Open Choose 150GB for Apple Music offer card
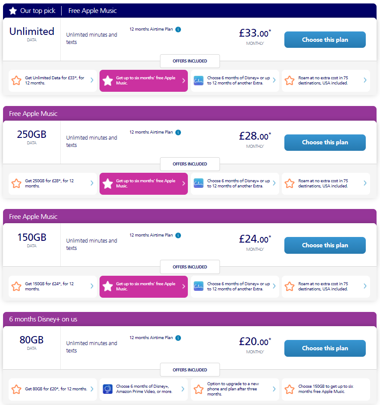The width and height of the screenshot is (380, 405). point(326,389)
